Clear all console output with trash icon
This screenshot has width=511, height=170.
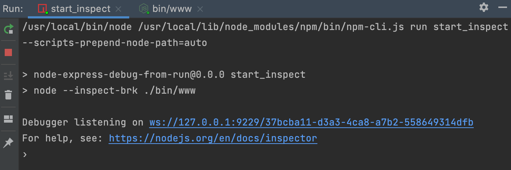pyautogui.click(x=8, y=95)
